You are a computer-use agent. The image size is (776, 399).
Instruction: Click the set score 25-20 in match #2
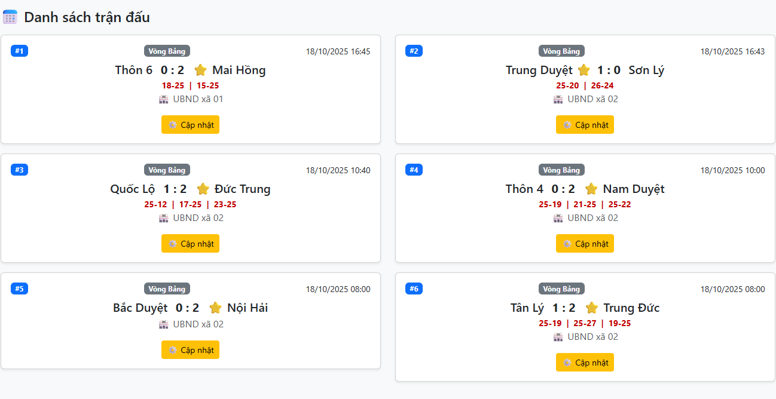pos(567,85)
